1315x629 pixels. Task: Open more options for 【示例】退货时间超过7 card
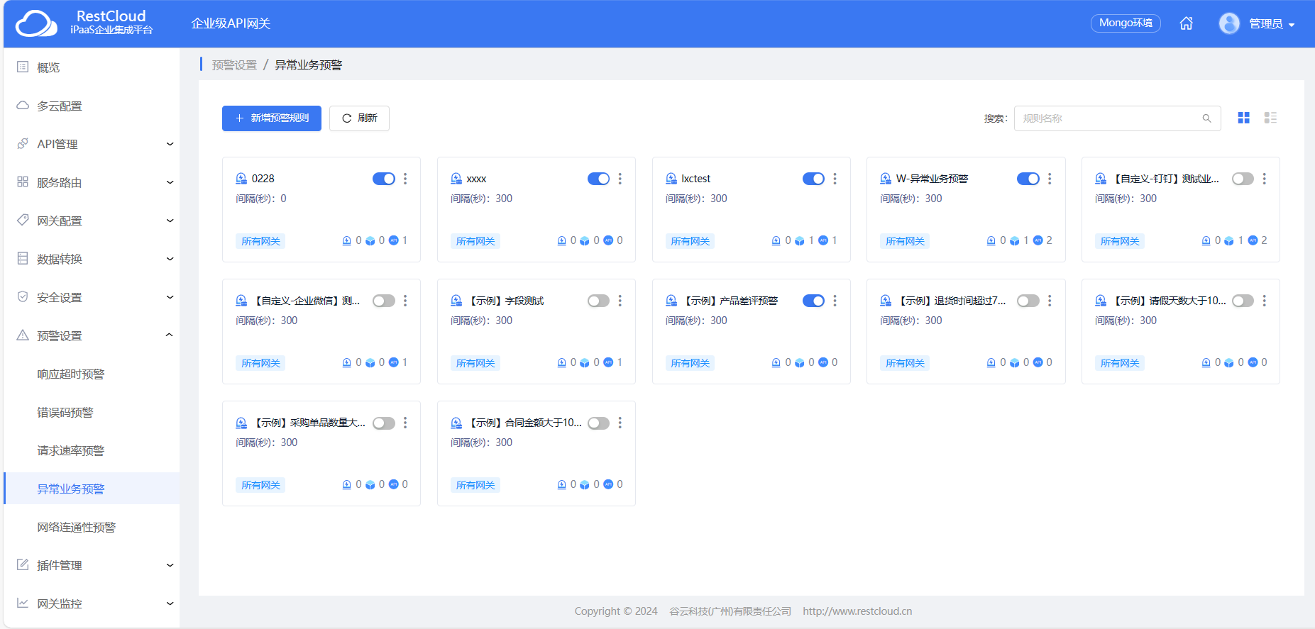(x=1050, y=301)
